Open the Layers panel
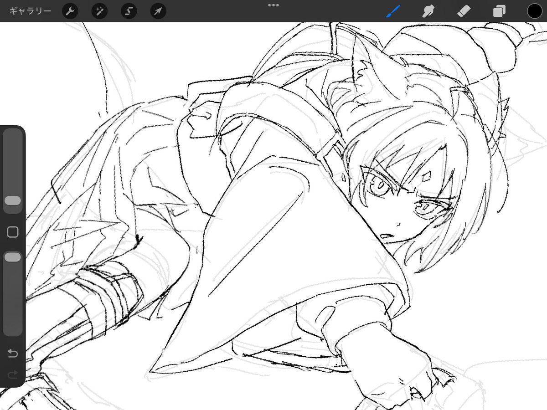 (499, 11)
